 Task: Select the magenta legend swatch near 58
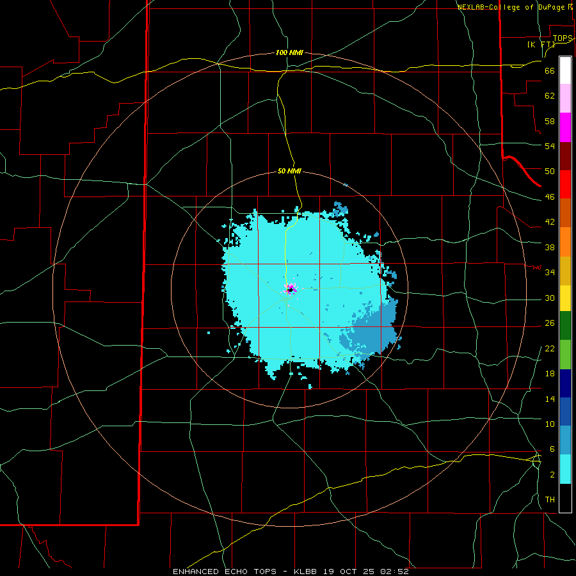[x=565, y=127]
